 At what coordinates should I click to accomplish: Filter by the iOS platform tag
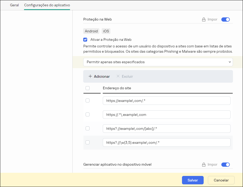click(x=106, y=31)
